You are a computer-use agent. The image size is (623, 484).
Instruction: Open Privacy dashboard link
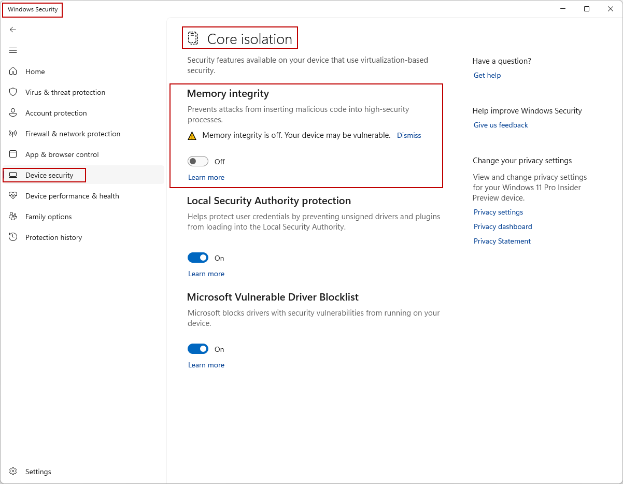tap(503, 226)
